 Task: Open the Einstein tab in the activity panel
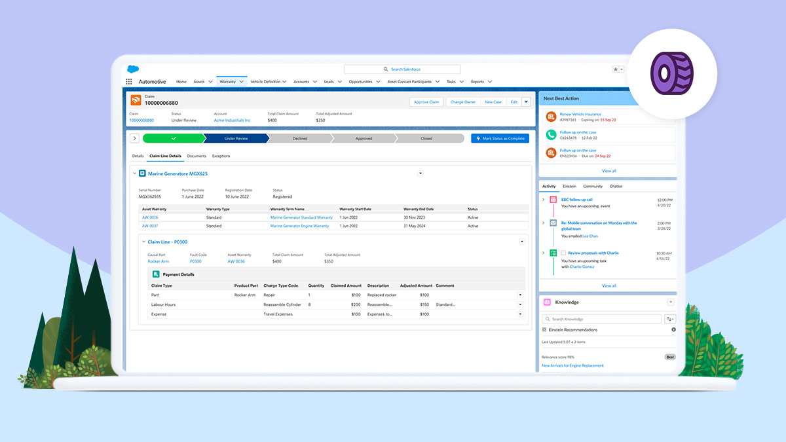coord(569,186)
